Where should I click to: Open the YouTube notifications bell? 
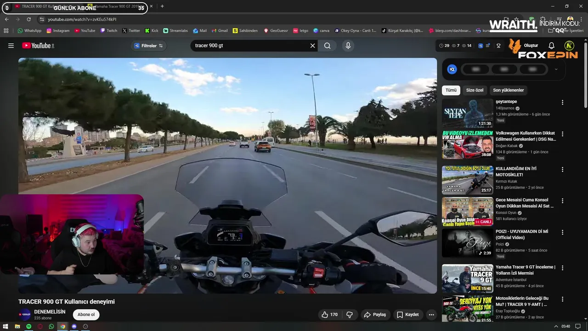click(552, 46)
